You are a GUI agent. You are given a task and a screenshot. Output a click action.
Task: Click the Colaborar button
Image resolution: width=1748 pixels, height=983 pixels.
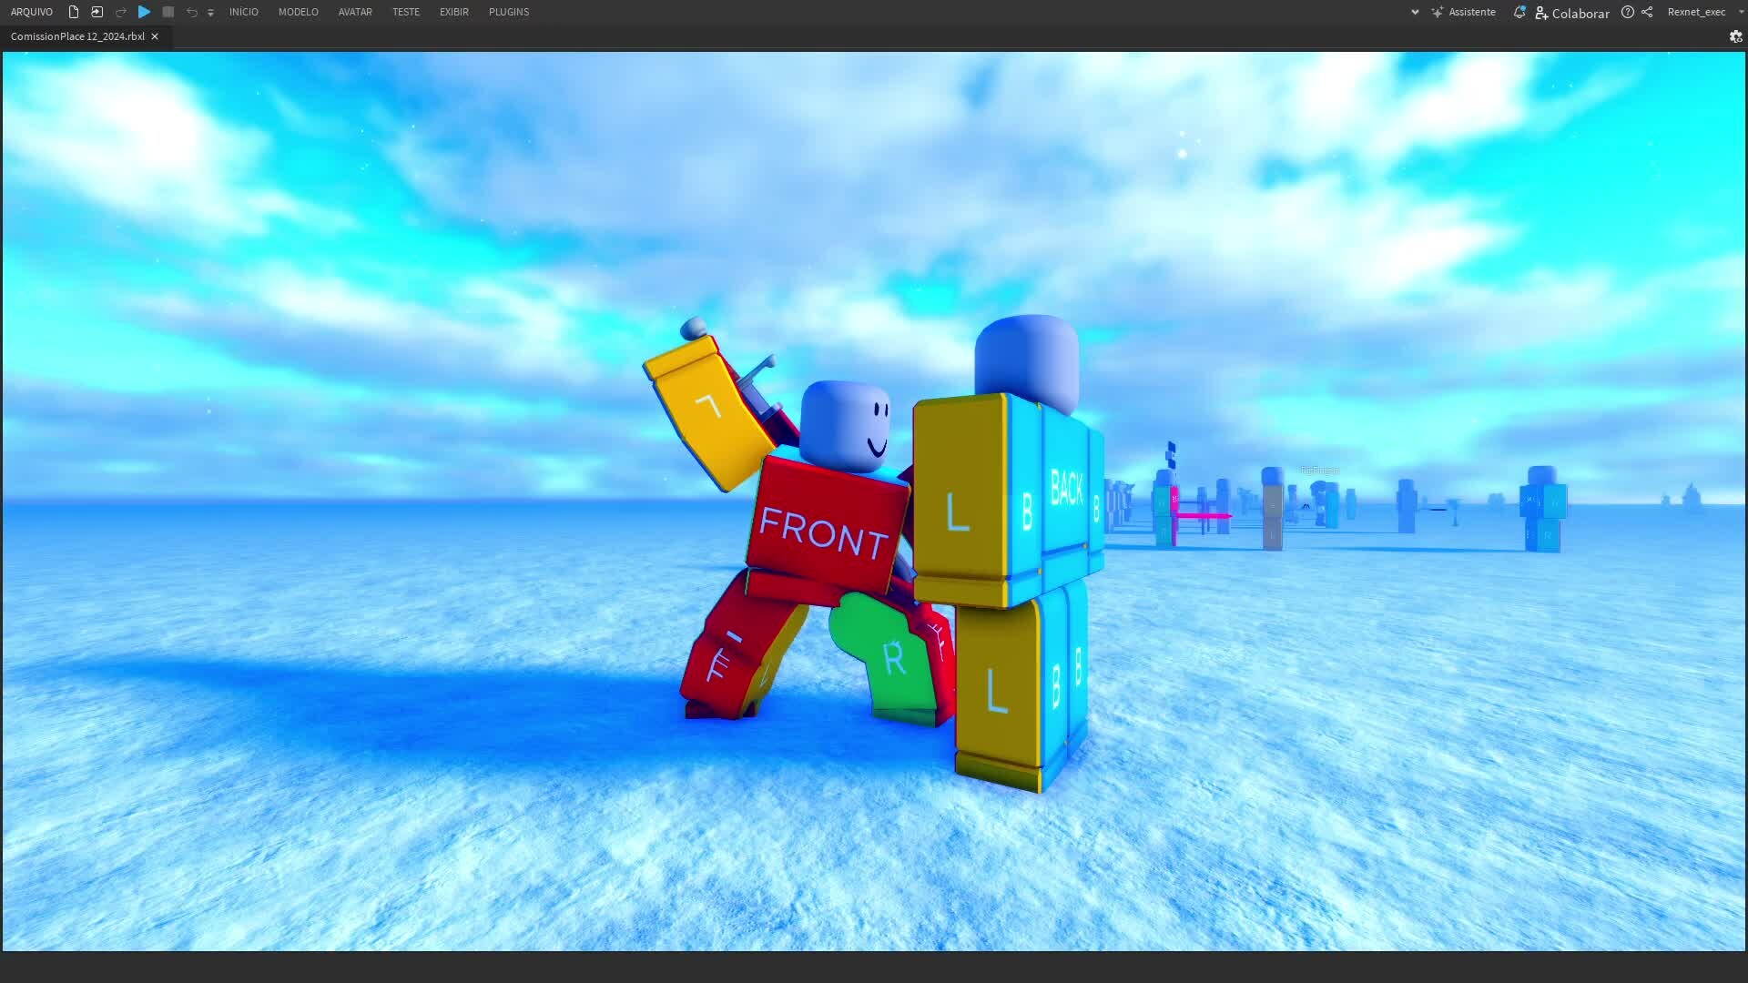1572,13
